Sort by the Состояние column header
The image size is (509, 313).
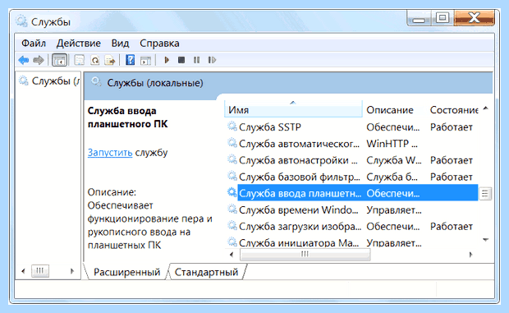pyautogui.click(x=454, y=110)
